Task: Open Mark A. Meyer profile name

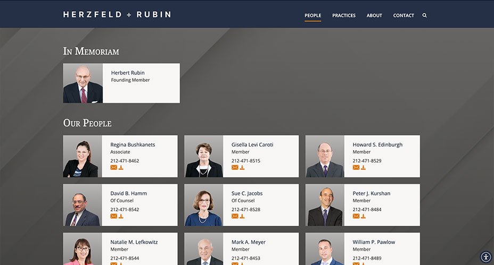Action: (x=249, y=242)
